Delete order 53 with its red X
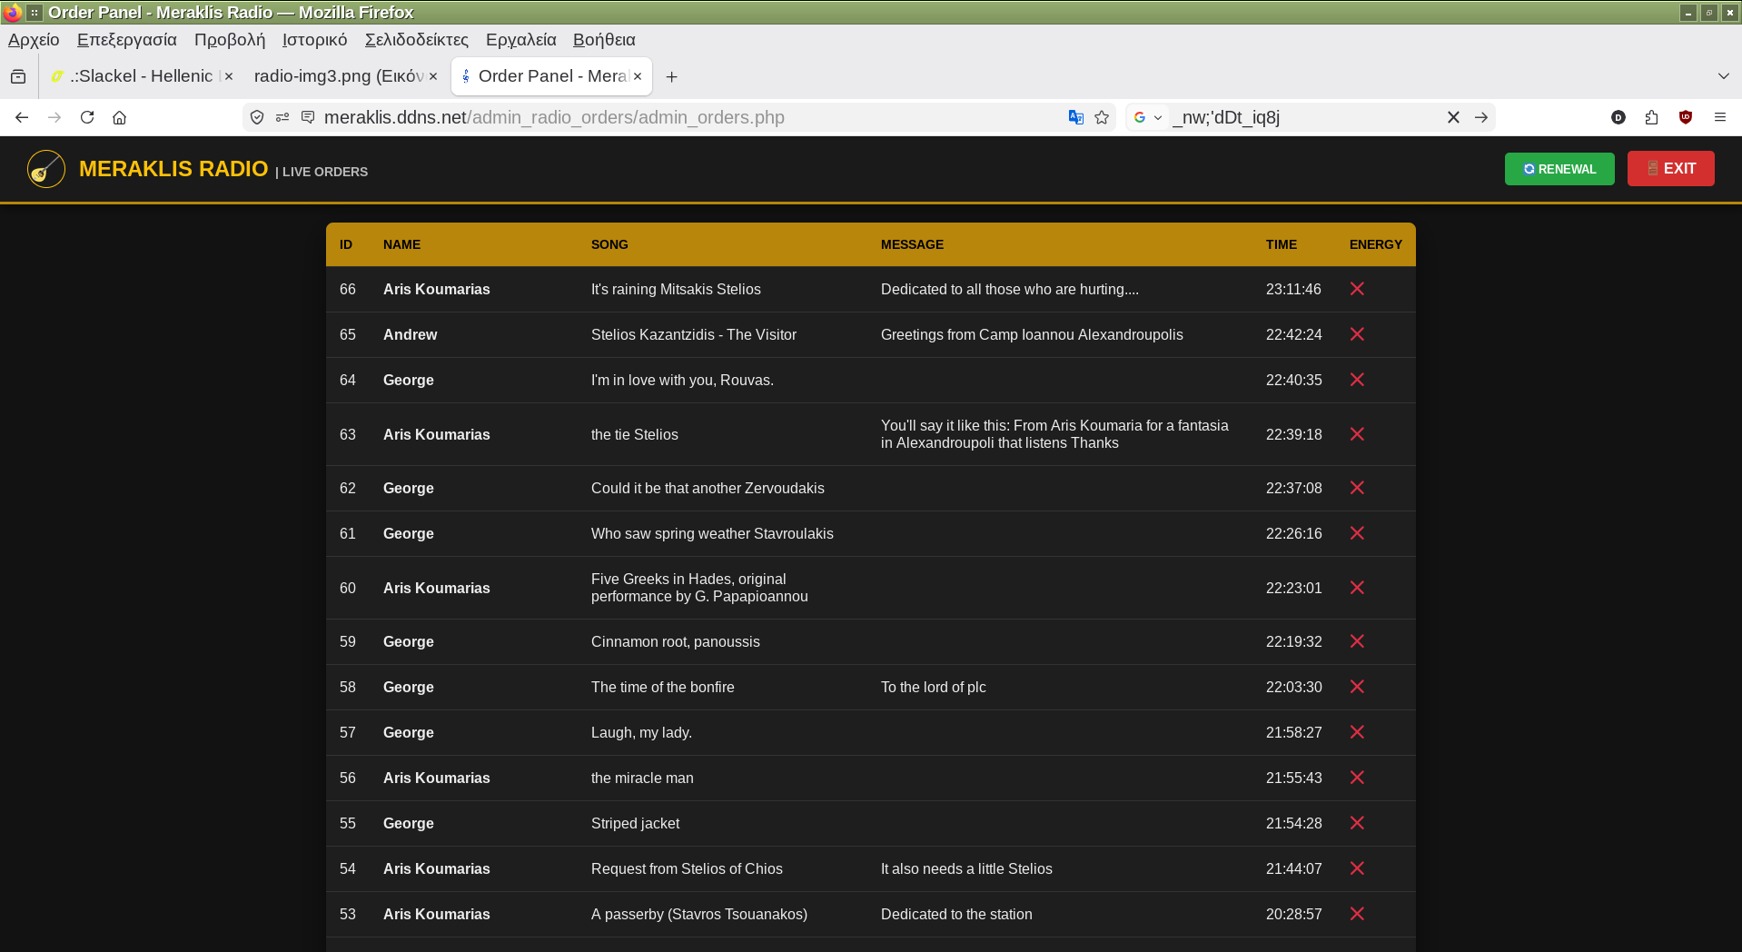 point(1357,914)
